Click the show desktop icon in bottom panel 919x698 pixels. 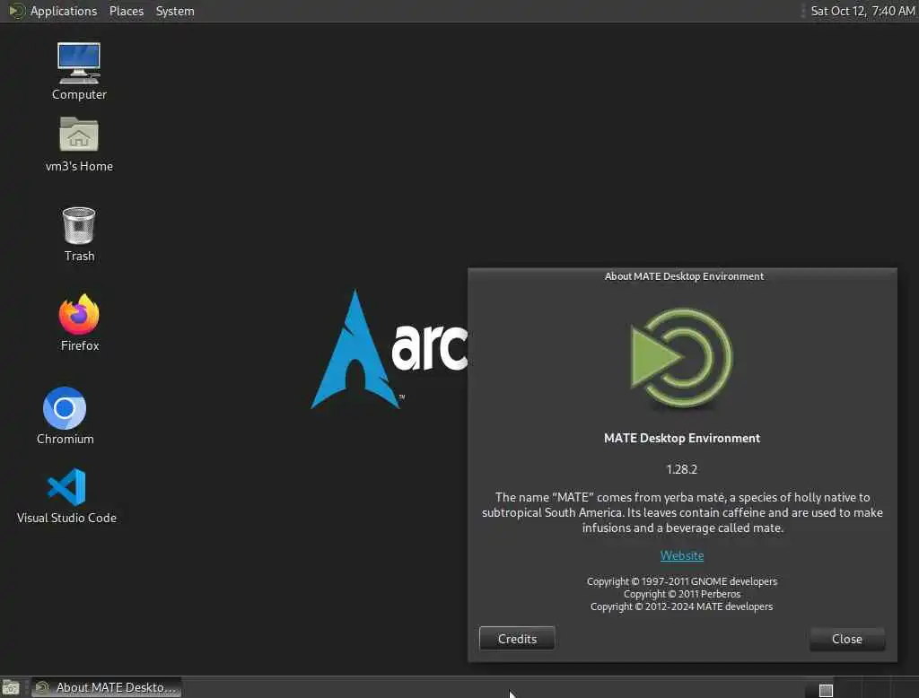pyautogui.click(x=11, y=687)
